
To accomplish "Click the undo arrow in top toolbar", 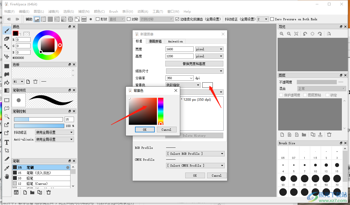I will click(9, 19).
